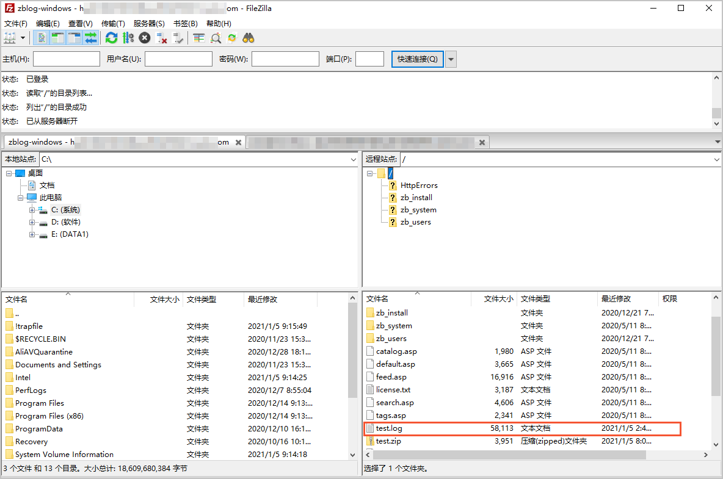Click the 用户名(U) username field
Screen dimensions: 723x479
[178, 59]
